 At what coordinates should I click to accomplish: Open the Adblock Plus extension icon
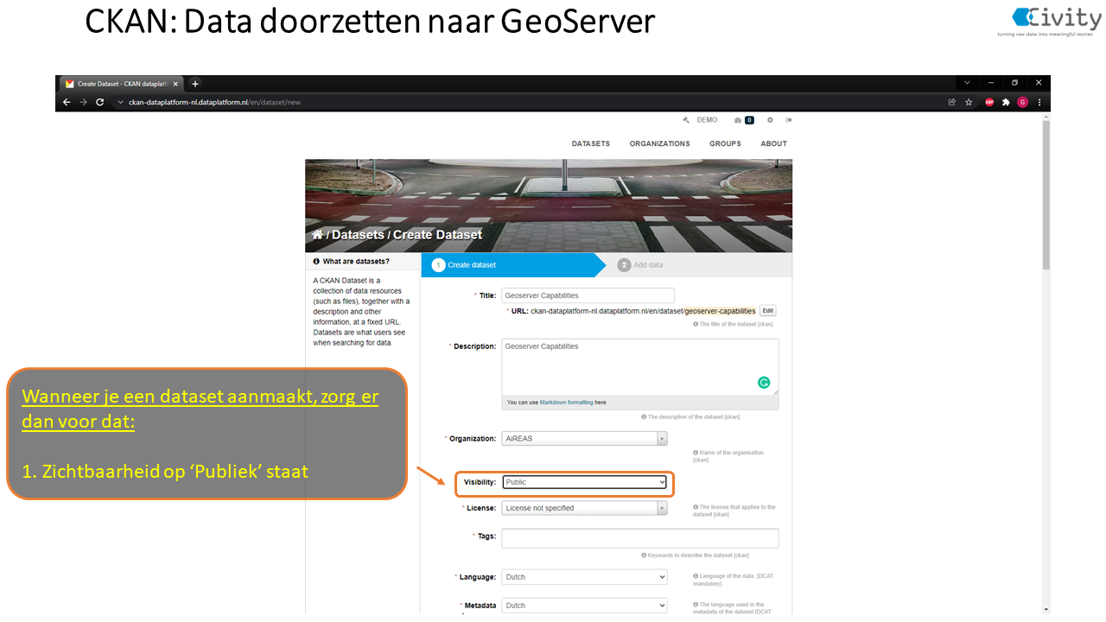click(x=989, y=102)
